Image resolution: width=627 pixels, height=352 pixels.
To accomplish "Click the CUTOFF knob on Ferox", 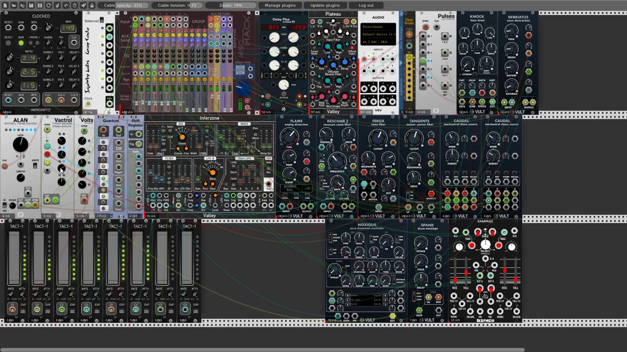I will 378,139.
